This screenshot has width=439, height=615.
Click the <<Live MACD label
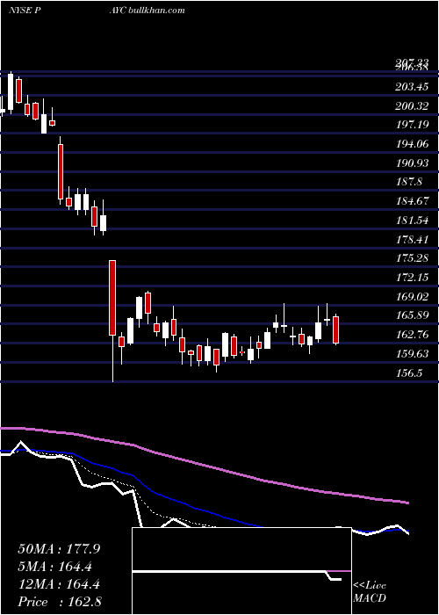[370, 592]
